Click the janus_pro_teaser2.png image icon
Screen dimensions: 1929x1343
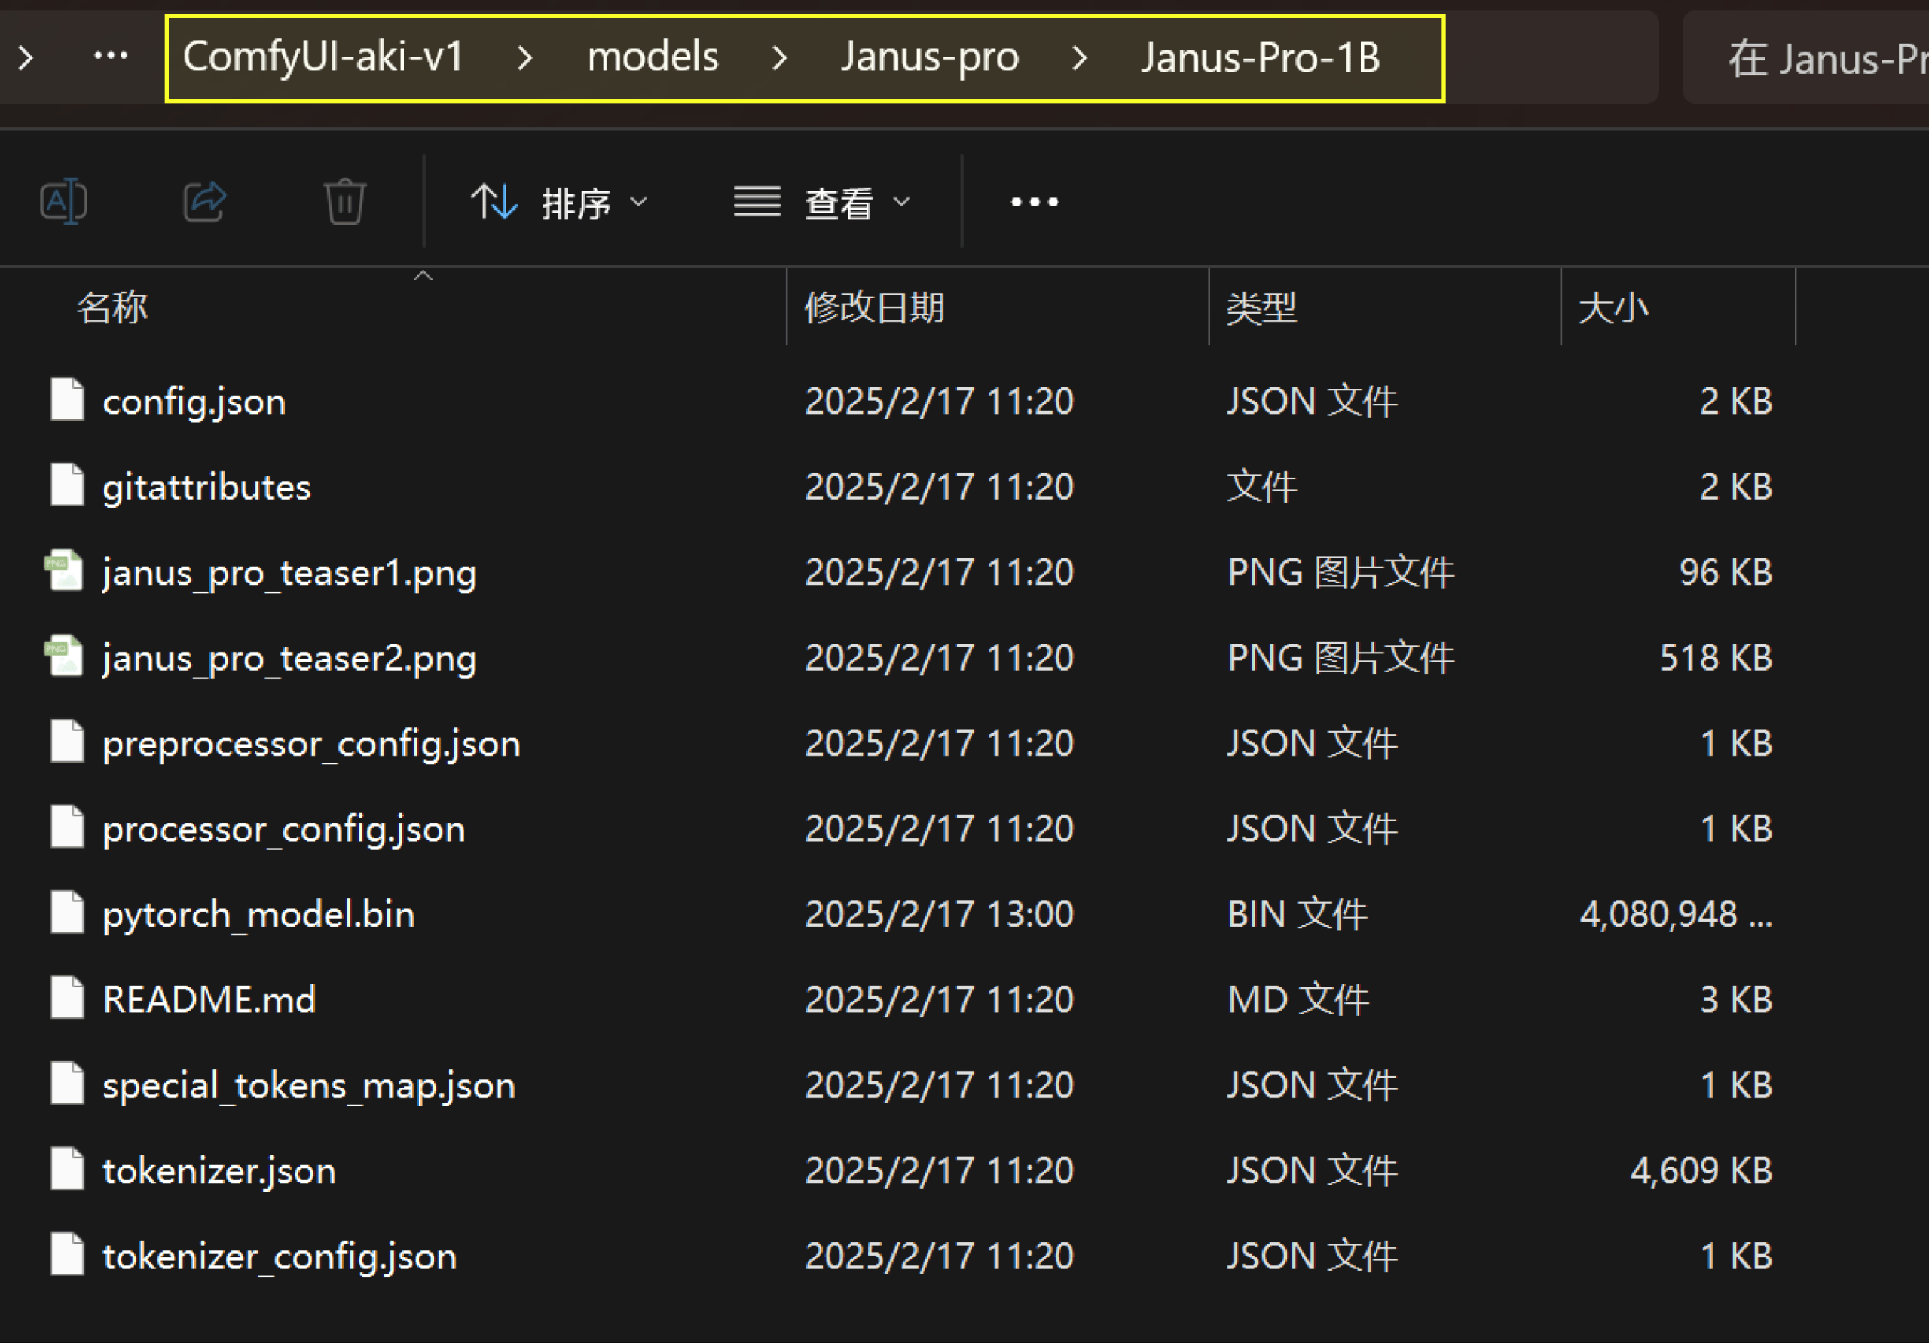64,656
